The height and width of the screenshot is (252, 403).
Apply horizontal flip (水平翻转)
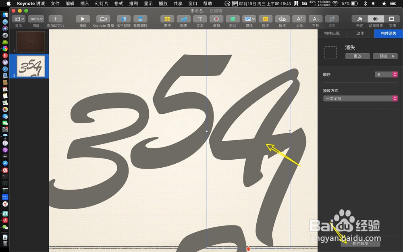pyautogui.click(x=123, y=19)
